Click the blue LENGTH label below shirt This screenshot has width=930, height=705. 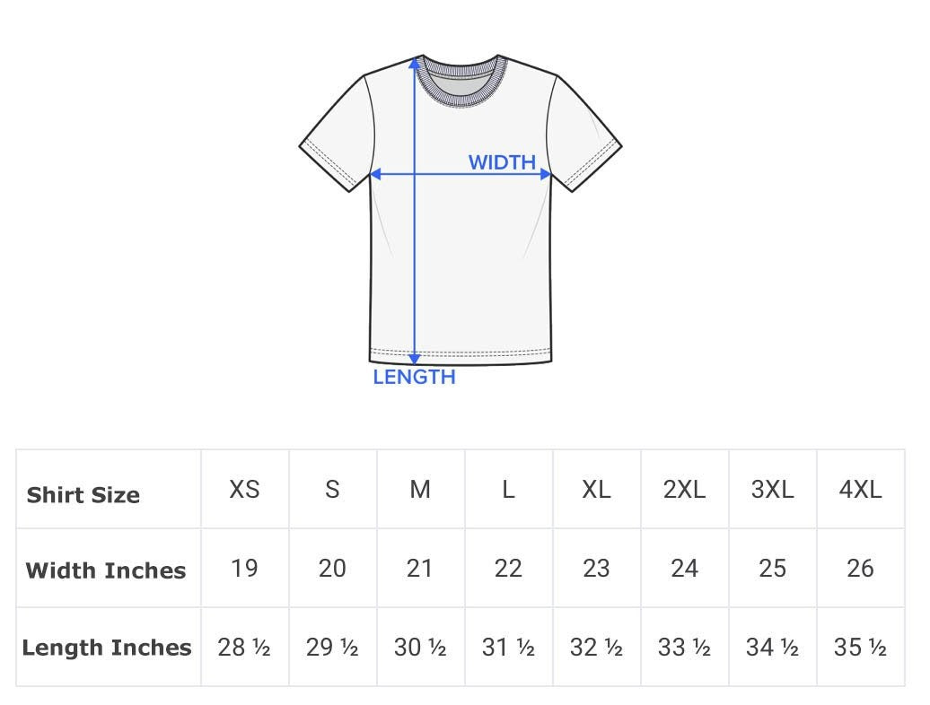pos(414,377)
